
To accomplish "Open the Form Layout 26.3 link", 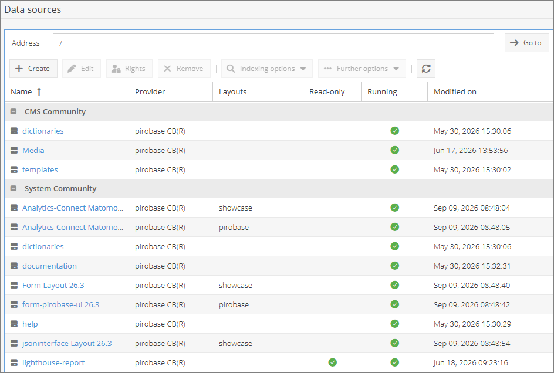I will tap(53, 286).
